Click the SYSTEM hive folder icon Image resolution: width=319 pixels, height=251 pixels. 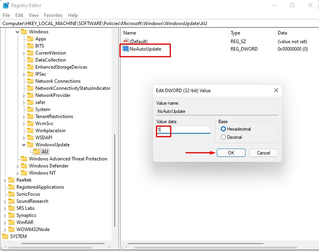[5, 236]
